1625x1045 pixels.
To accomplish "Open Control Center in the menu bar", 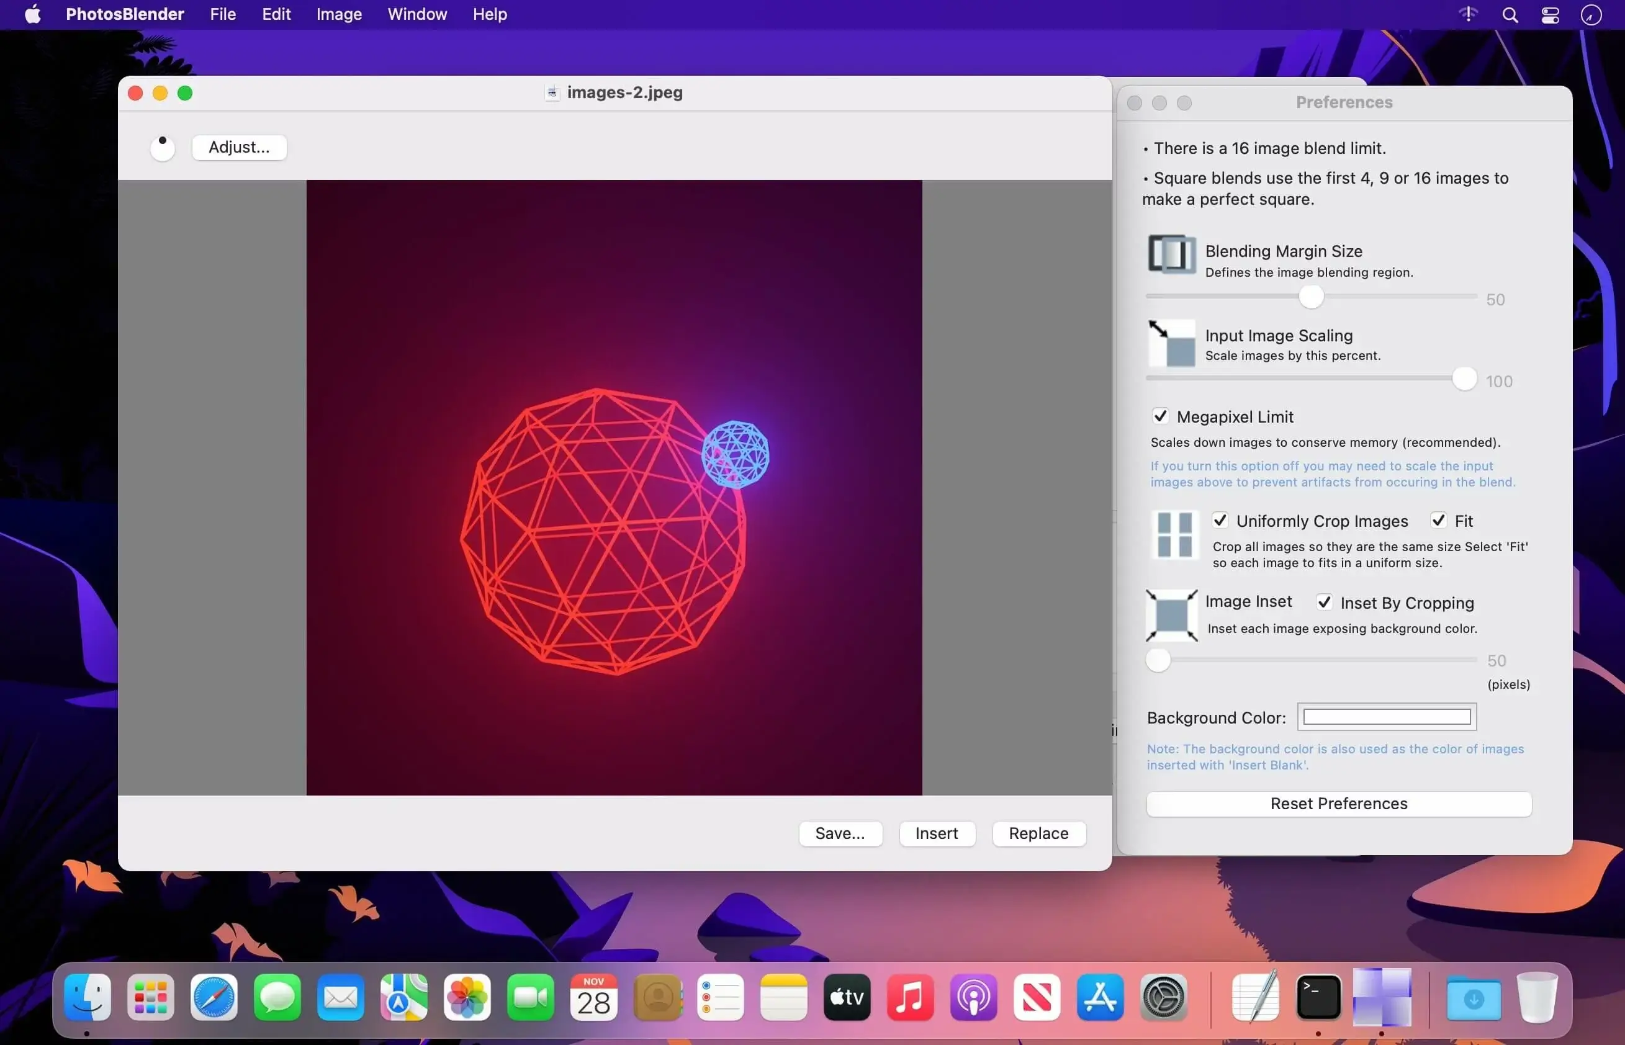I will point(1551,15).
